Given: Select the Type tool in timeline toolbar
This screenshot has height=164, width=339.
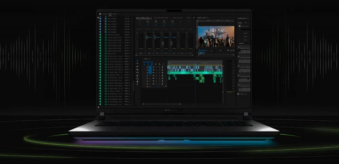Looking at the screenshot, I should 137,85.
